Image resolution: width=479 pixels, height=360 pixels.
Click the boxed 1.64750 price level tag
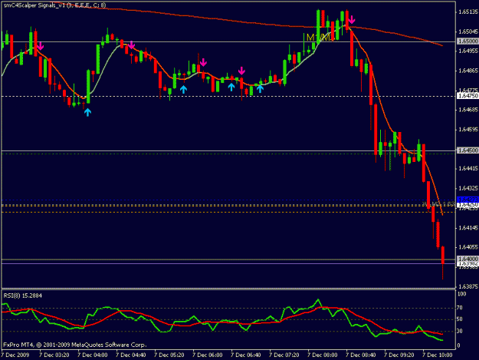(468, 96)
